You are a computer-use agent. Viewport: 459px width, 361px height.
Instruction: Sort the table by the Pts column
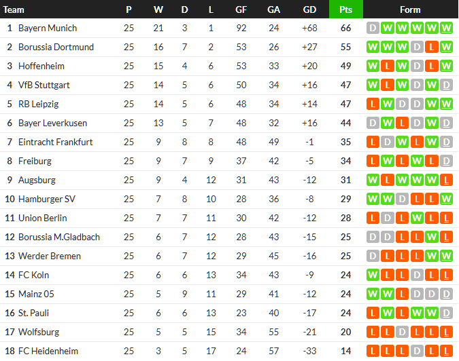click(x=345, y=9)
